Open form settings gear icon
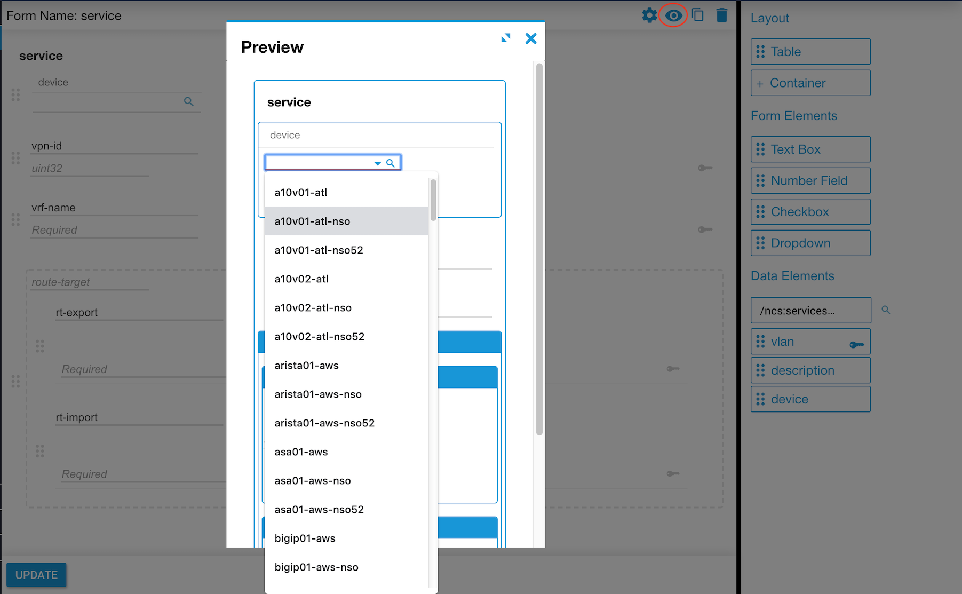 point(649,15)
